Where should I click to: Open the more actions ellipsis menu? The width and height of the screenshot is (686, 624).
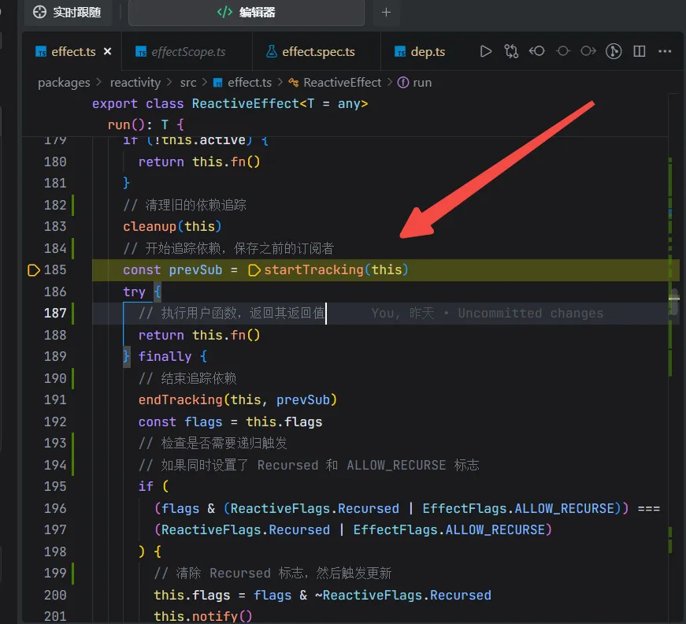[665, 52]
